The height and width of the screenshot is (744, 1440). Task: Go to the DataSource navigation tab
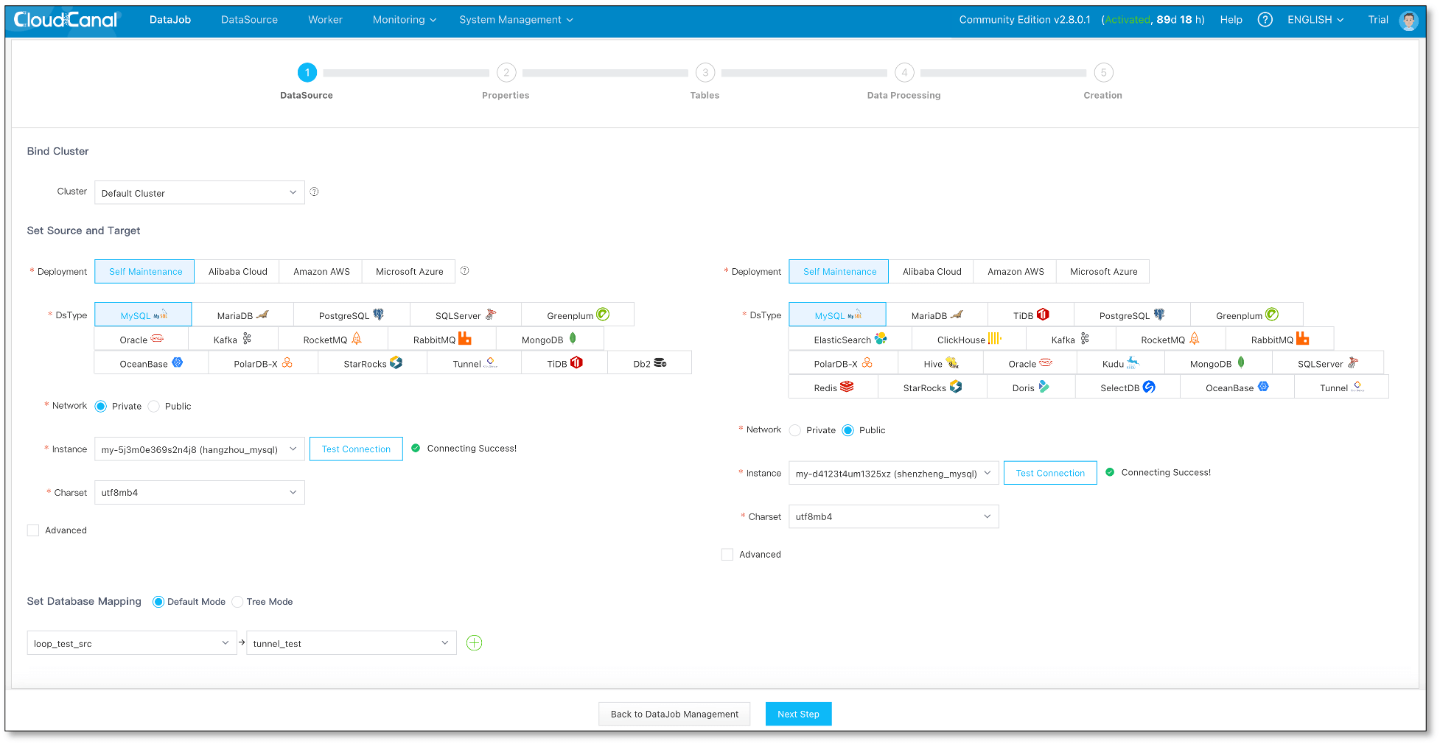click(249, 20)
